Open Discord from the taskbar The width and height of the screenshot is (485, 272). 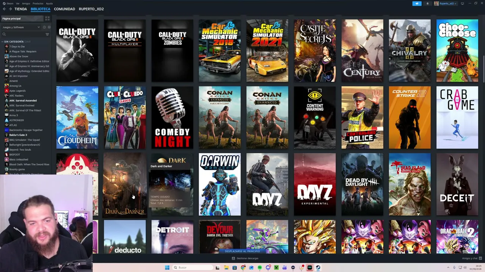(268, 267)
